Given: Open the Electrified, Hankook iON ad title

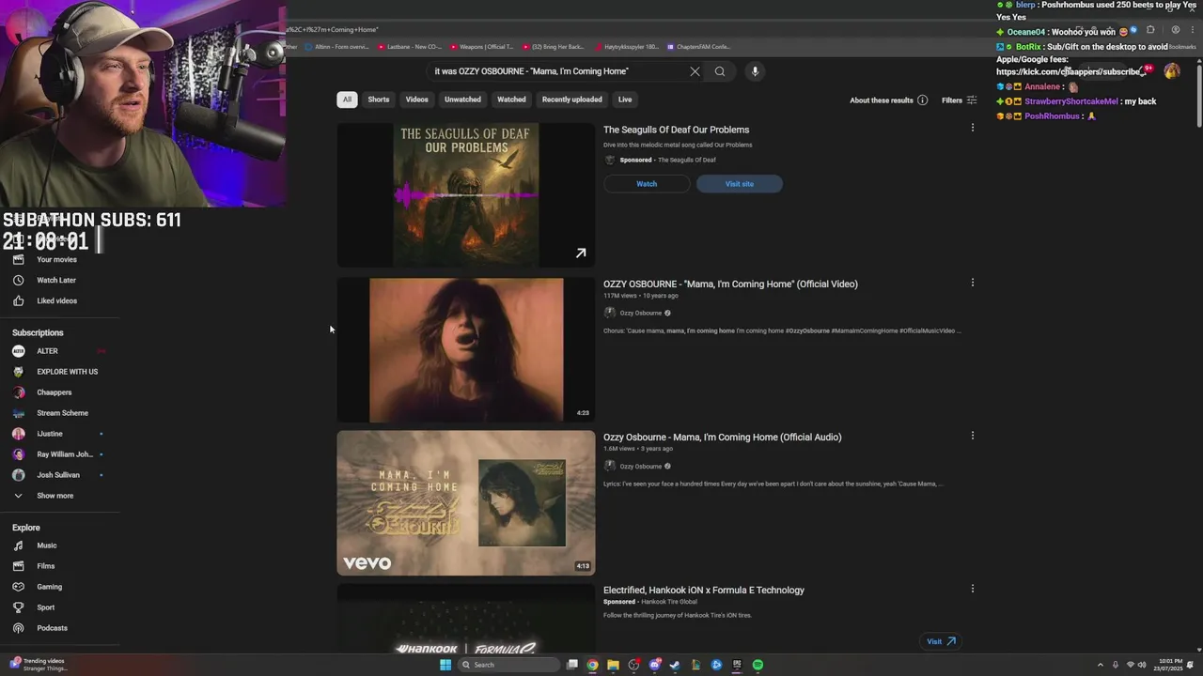Looking at the screenshot, I should pos(704,590).
